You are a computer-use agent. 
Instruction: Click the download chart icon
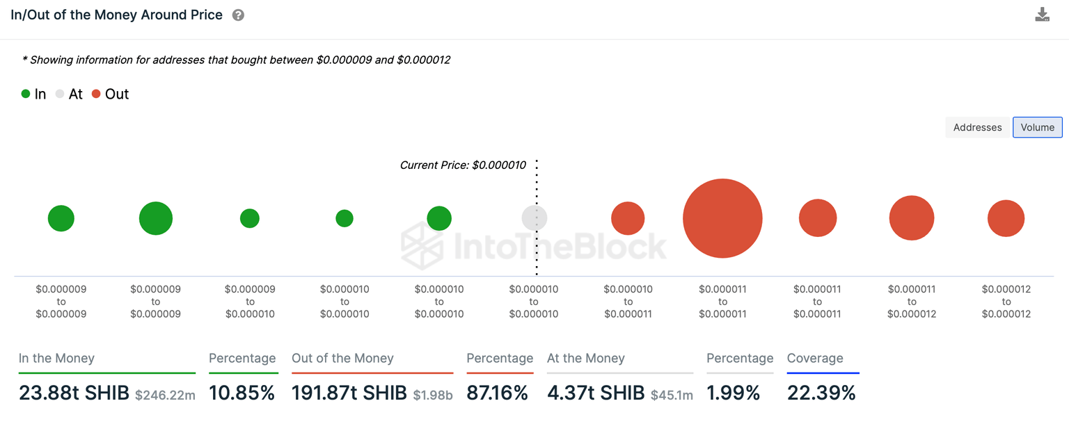pos(1042,14)
